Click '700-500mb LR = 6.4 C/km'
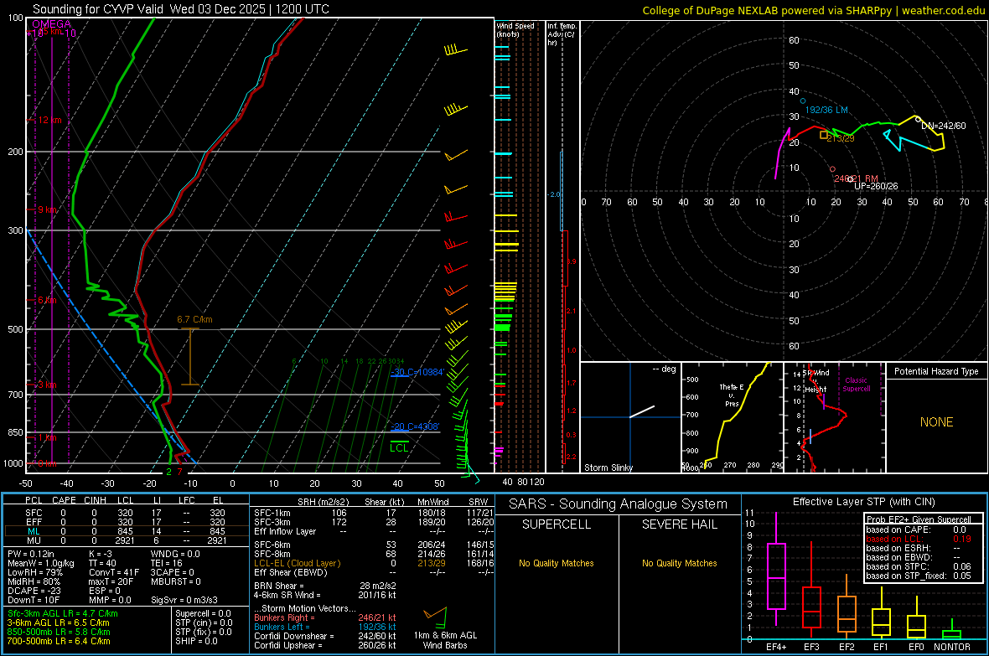The image size is (989, 656). pos(59,641)
